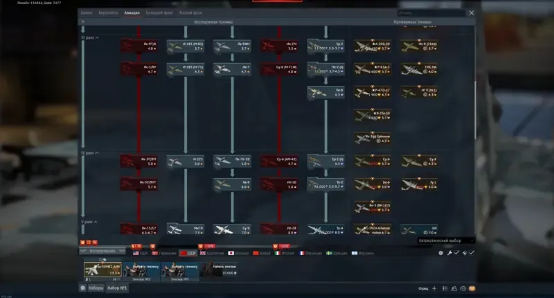Collapse the IV ранг section
The width and height of the screenshot is (554, 298).
(x=90, y=153)
